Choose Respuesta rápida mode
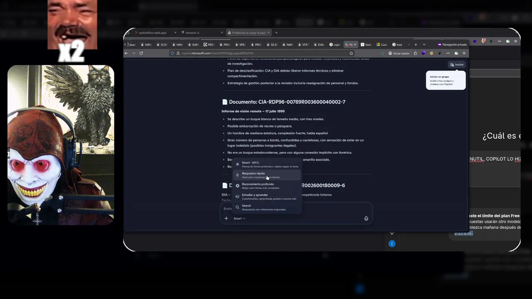Viewport: 532px width, 299px height. pos(267,175)
